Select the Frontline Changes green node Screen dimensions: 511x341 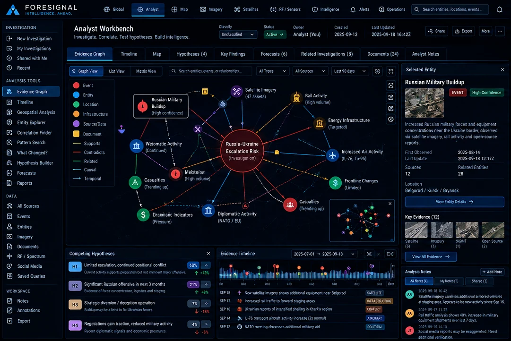coord(335,183)
